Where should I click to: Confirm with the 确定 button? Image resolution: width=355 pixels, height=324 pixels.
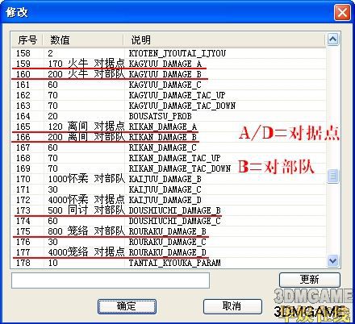[127, 306]
